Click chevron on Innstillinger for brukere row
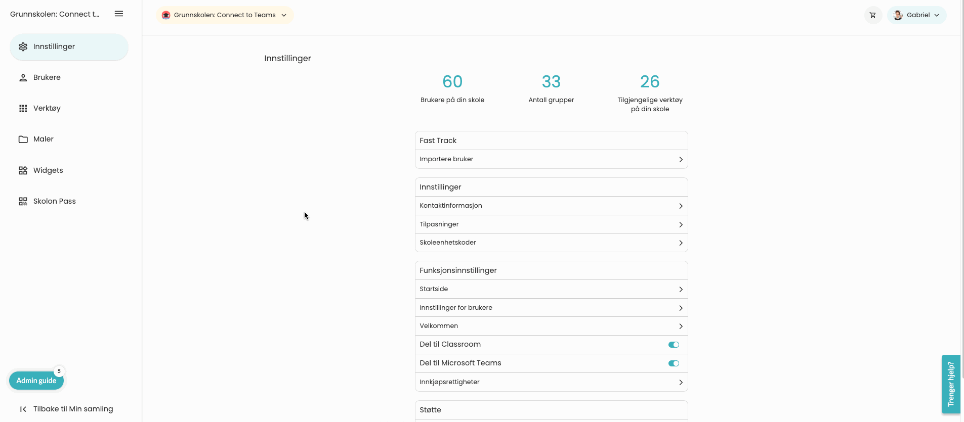Image resolution: width=964 pixels, height=422 pixels. (681, 308)
